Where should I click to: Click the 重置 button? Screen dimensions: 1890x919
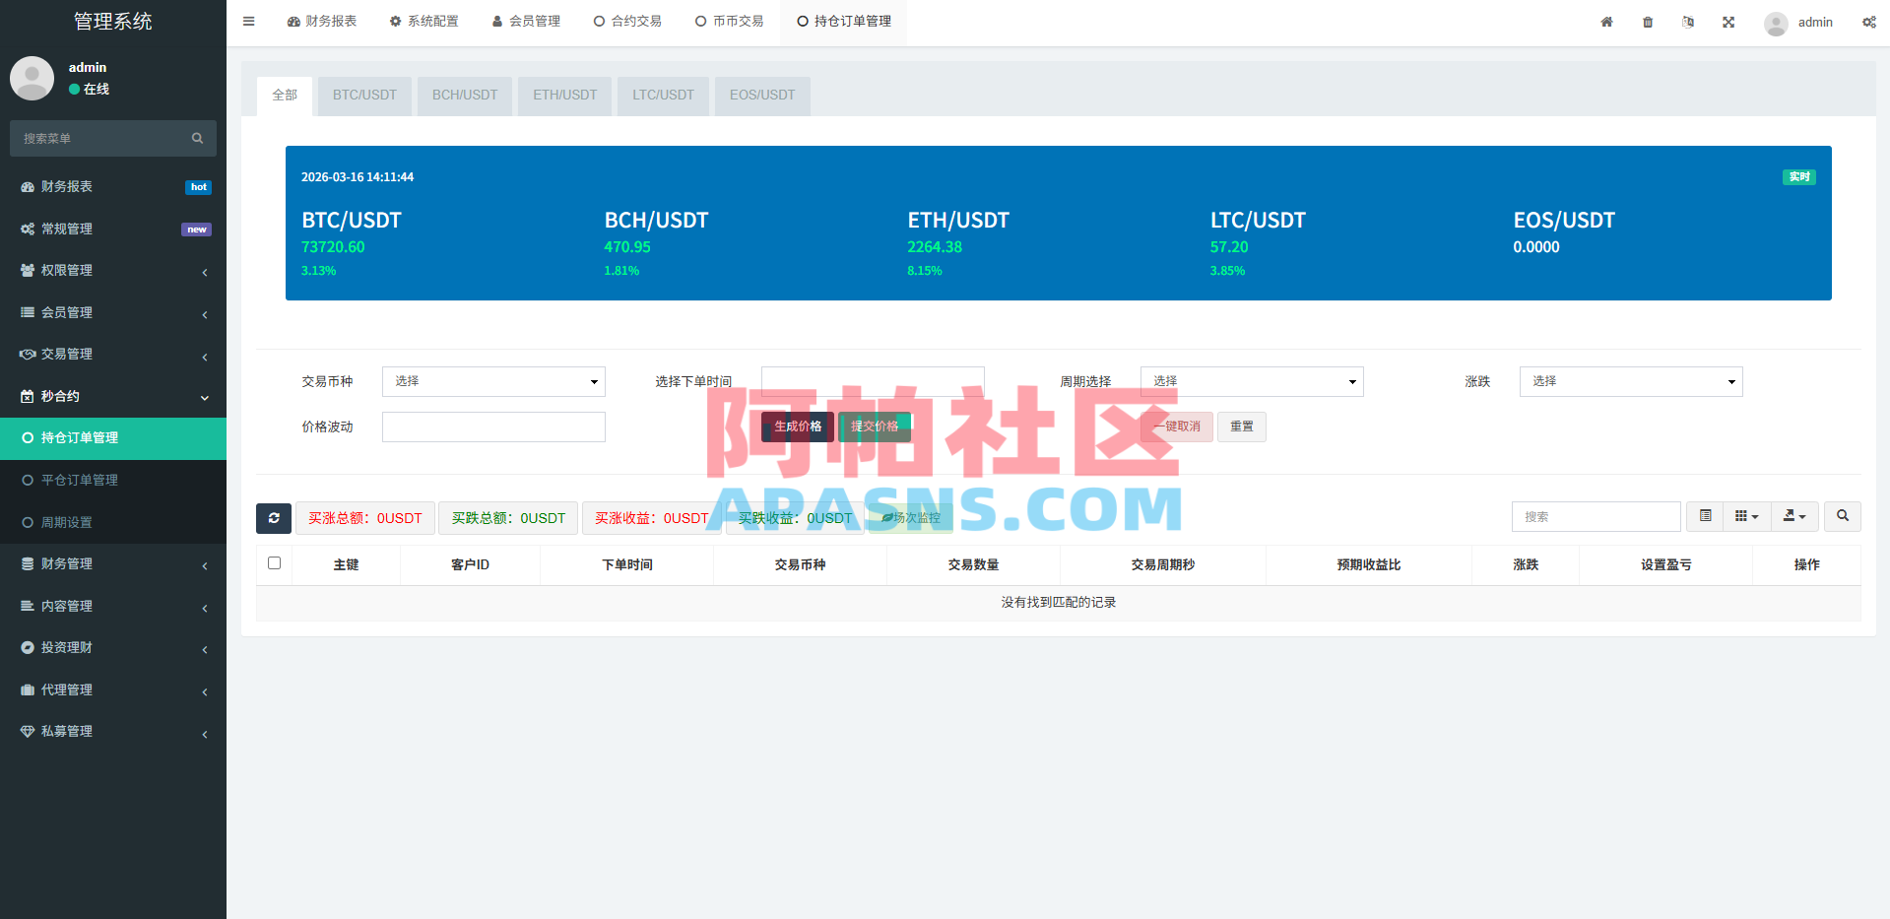(x=1242, y=427)
